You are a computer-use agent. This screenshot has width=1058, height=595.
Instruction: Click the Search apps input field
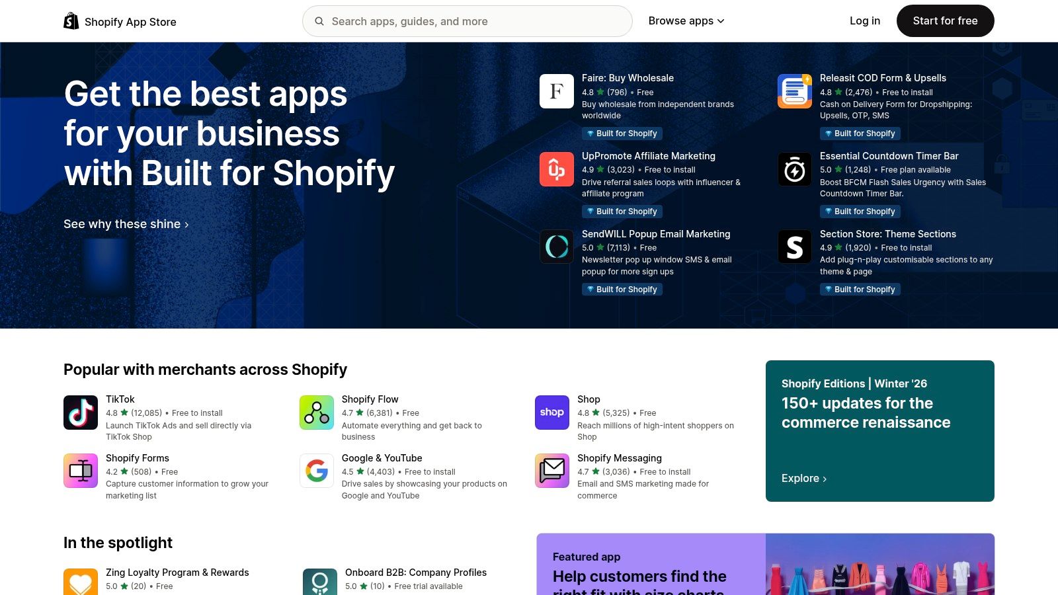467,20
